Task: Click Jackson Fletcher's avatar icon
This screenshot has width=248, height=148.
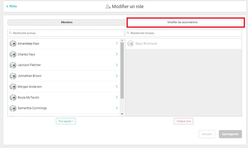Action: pos(13,65)
